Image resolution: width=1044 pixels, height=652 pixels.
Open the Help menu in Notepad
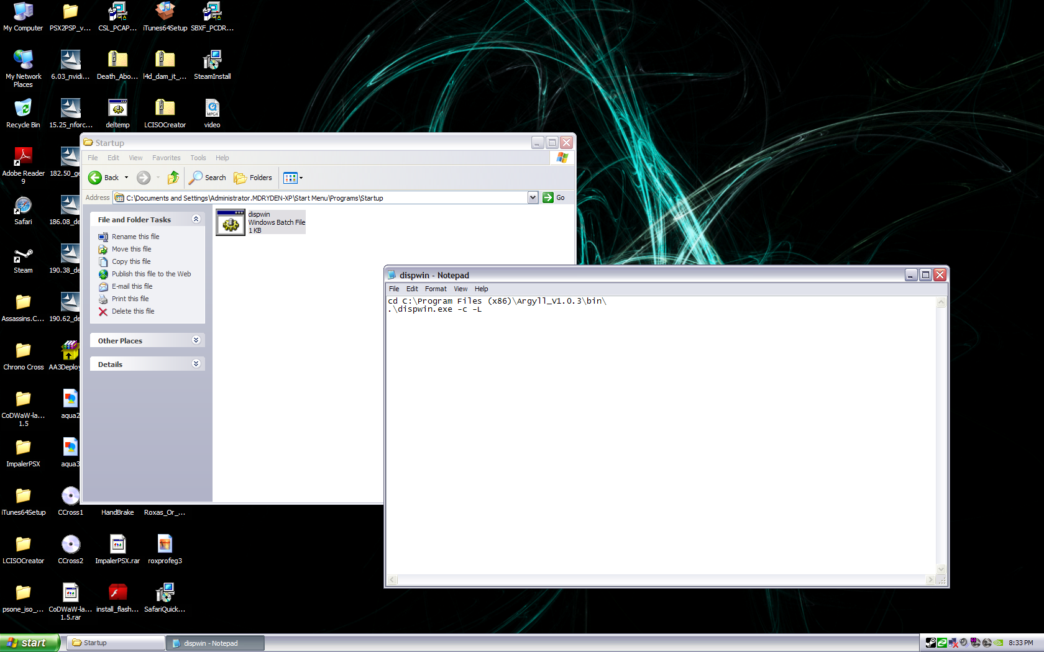point(482,289)
